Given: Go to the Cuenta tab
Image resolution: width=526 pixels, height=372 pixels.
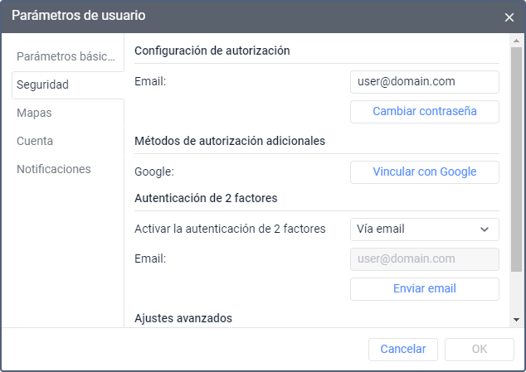Looking at the screenshot, I should pyautogui.click(x=35, y=141).
